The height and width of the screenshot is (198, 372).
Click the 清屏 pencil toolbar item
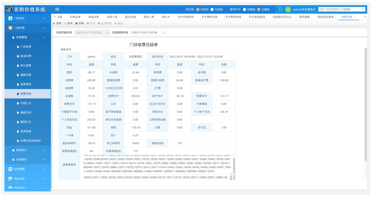click(x=57, y=23)
